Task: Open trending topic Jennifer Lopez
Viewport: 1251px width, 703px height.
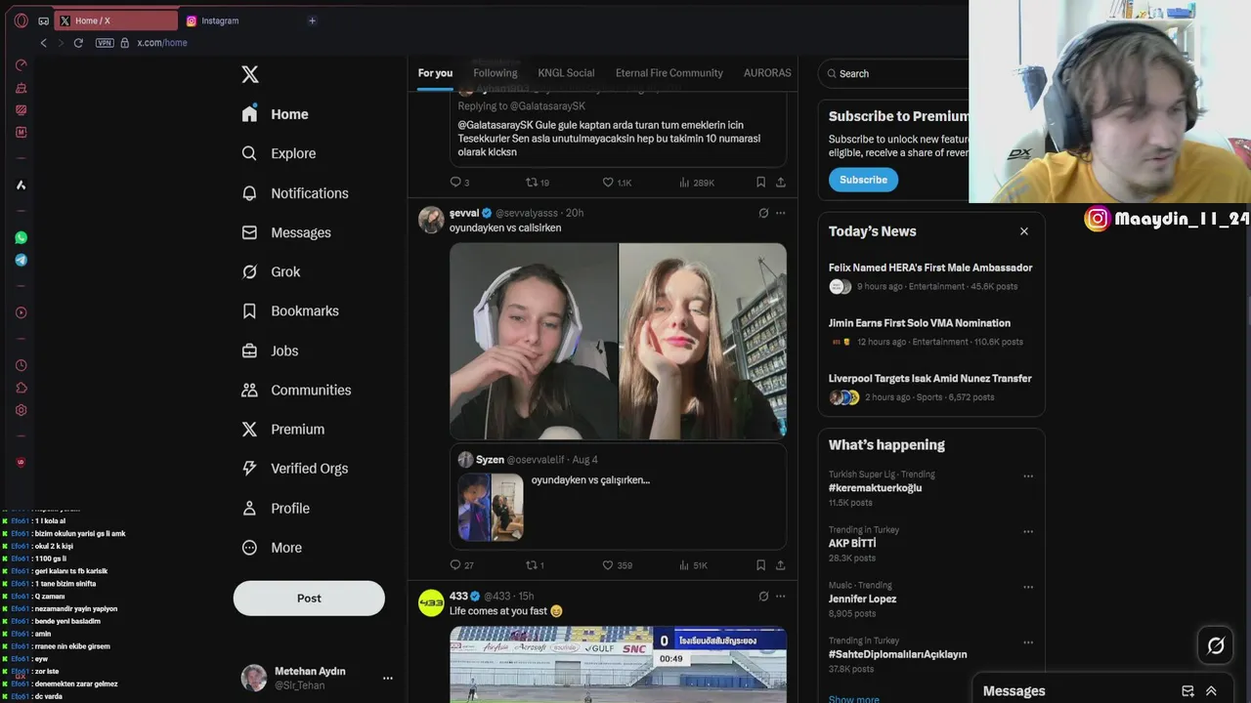Action: (862, 599)
